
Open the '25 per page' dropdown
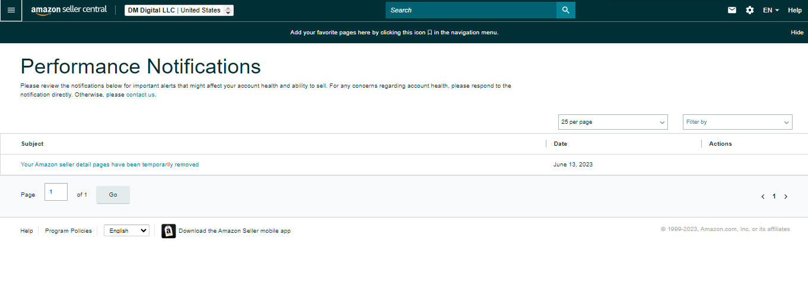click(x=613, y=122)
